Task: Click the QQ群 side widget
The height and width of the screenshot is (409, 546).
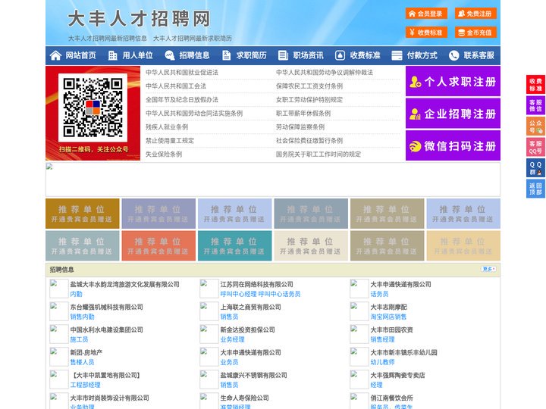Action: point(535,168)
